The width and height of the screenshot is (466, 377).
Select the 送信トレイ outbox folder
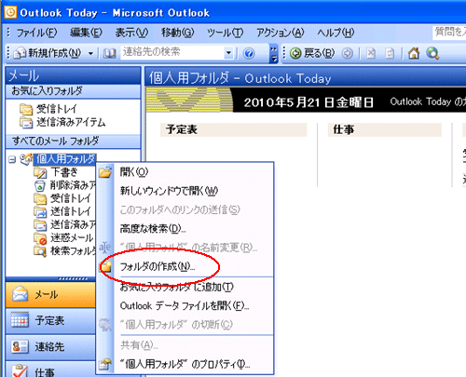click(62, 211)
